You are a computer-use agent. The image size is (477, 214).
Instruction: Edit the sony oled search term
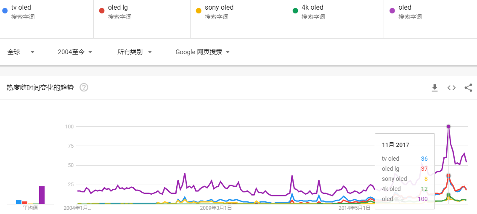coord(219,7)
